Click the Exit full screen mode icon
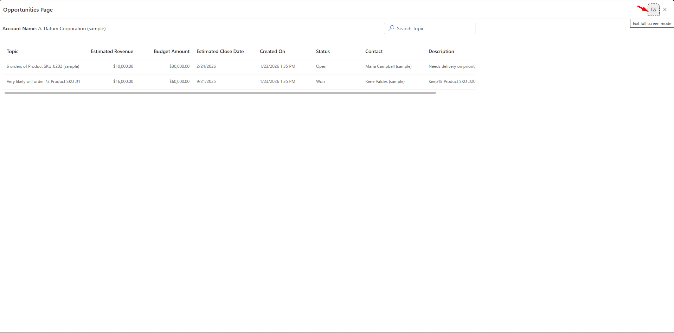Screen dimensions: 674x333 click(x=653, y=9)
